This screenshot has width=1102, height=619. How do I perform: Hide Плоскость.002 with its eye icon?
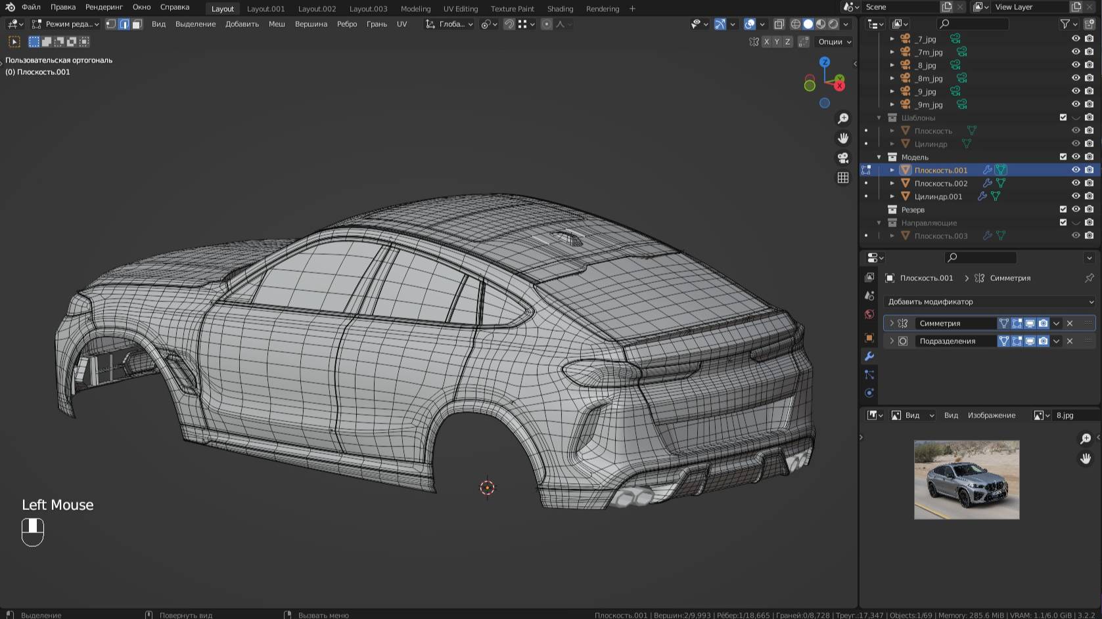tap(1076, 183)
